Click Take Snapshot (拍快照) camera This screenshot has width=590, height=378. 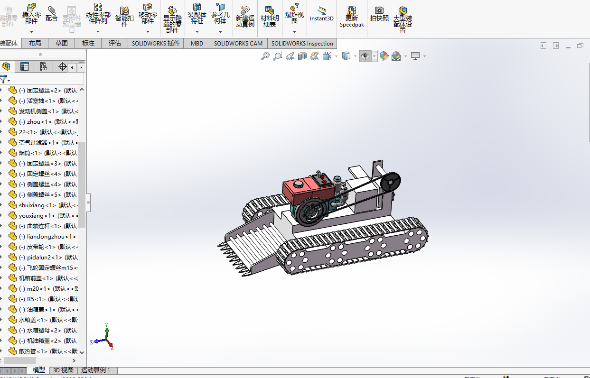[x=379, y=13]
